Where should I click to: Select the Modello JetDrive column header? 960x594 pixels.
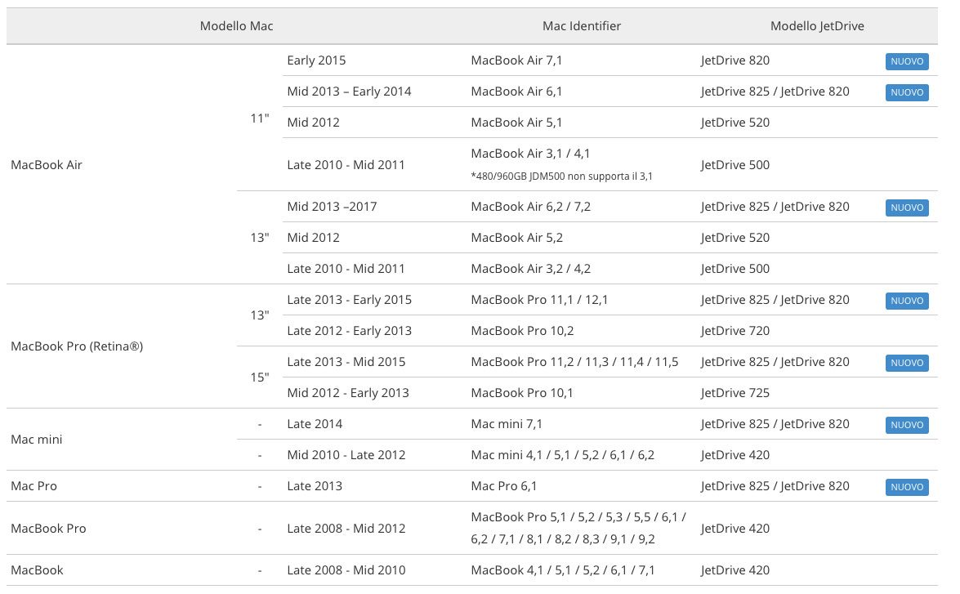[816, 26]
